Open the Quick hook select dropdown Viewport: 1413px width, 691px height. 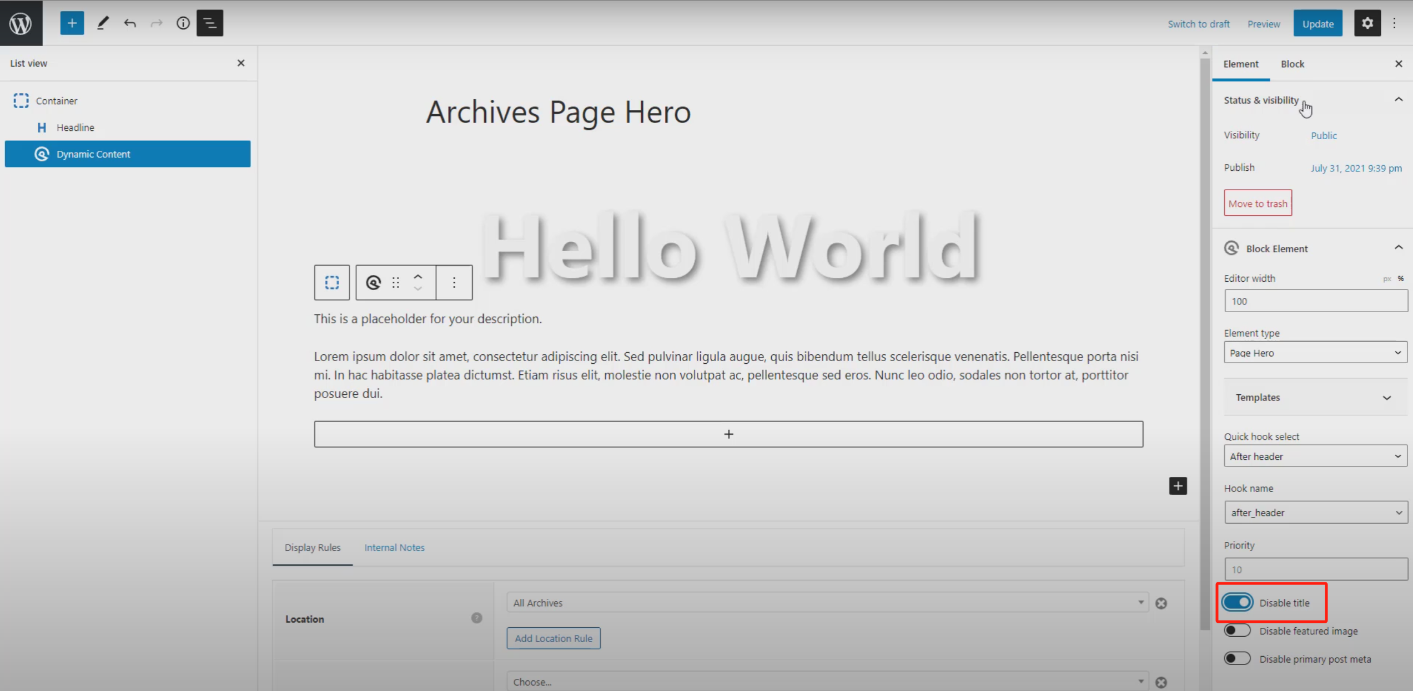(x=1314, y=456)
